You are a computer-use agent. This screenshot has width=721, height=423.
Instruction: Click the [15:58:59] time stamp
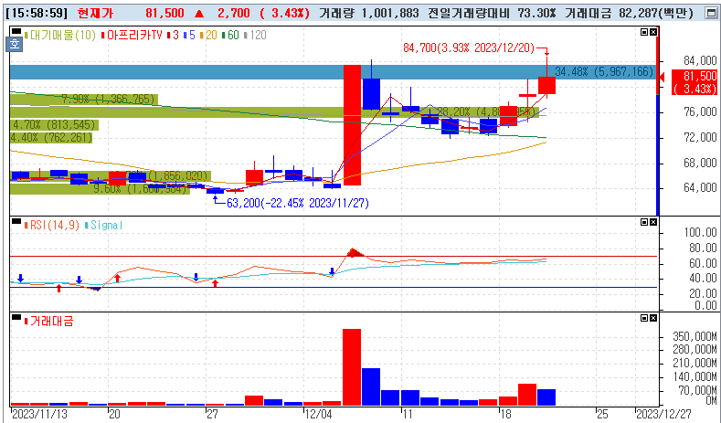point(37,14)
